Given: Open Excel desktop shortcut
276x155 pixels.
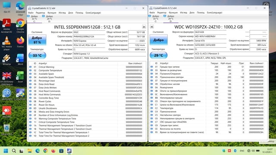Looking at the screenshot, I should coord(20,77).
